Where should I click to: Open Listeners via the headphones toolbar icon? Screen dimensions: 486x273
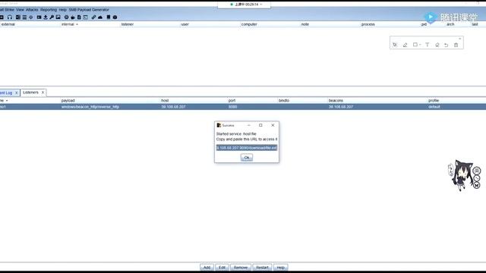[x=10, y=17]
